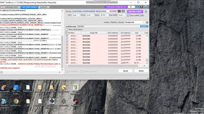The image size is (204, 114).
Task: Click the credit counter showing 0
Action: click(131, 7)
